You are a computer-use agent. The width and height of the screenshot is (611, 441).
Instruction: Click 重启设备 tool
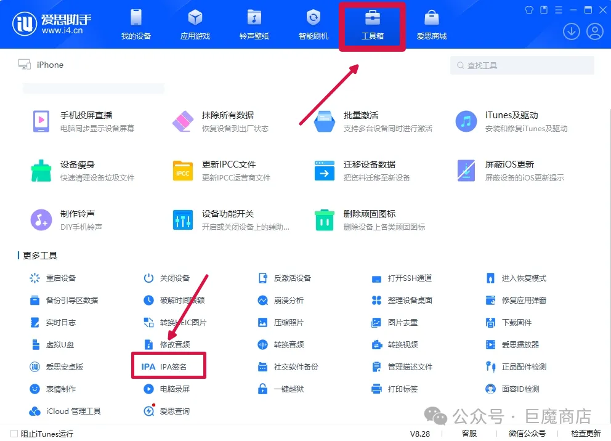pyautogui.click(x=52, y=278)
